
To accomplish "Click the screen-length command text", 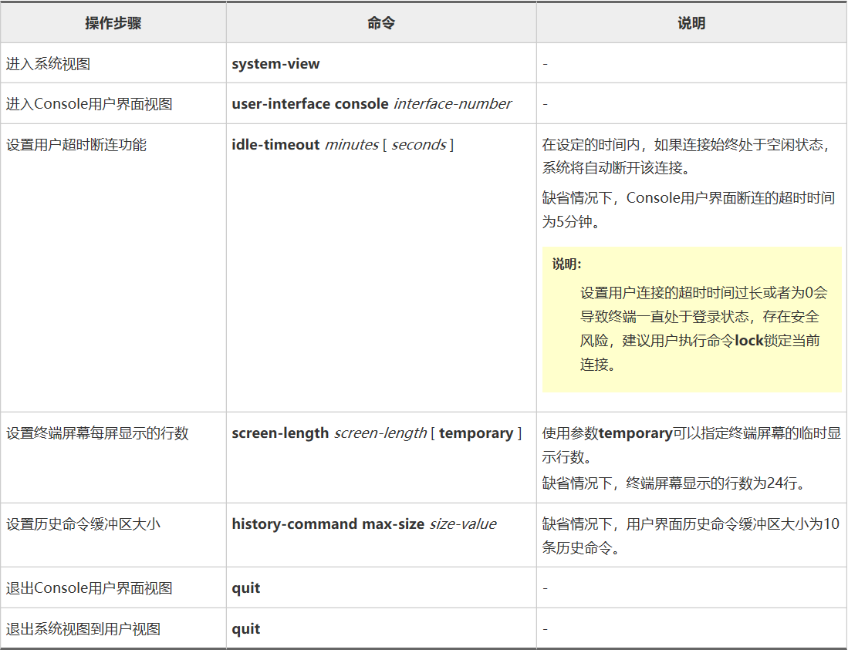I will click(x=324, y=433).
